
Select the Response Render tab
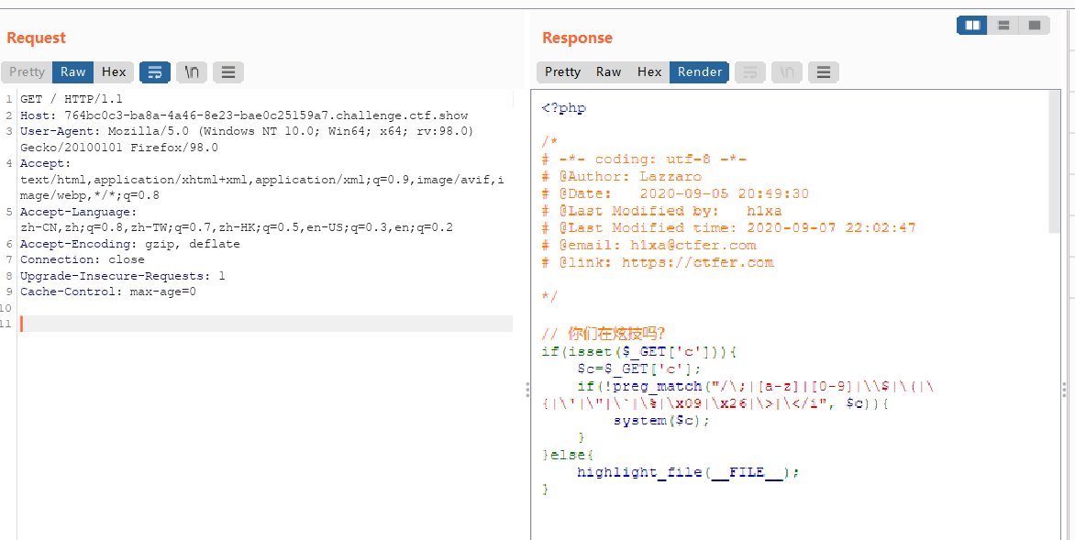click(699, 72)
